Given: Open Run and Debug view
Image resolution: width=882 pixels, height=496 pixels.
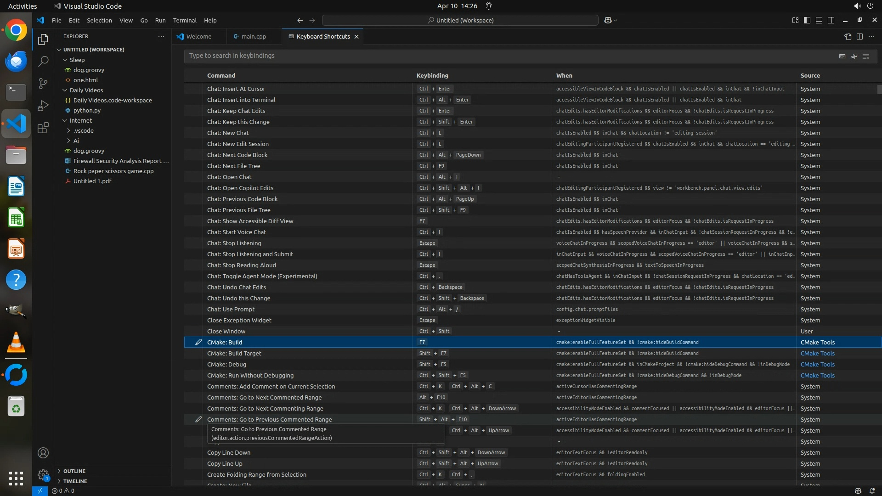Looking at the screenshot, I should point(43,106).
